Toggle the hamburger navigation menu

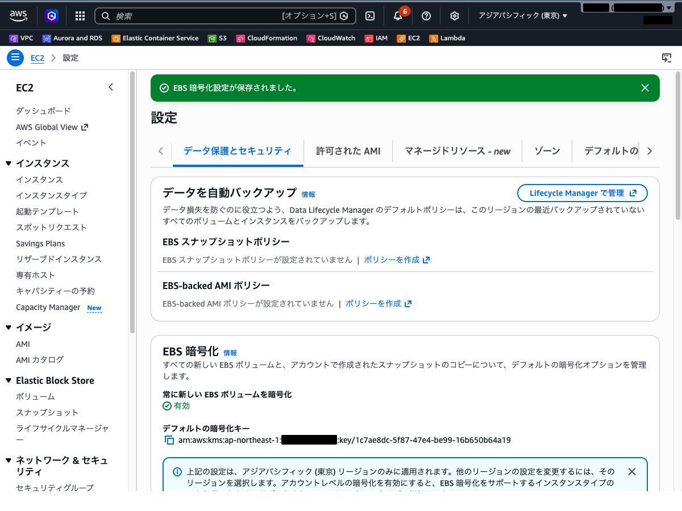point(15,58)
